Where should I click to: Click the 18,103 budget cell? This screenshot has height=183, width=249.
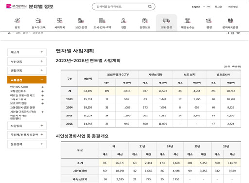click(88, 107)
